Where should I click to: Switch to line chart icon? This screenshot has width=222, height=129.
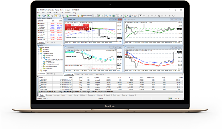pyautogui.click(x=103, y=16)
